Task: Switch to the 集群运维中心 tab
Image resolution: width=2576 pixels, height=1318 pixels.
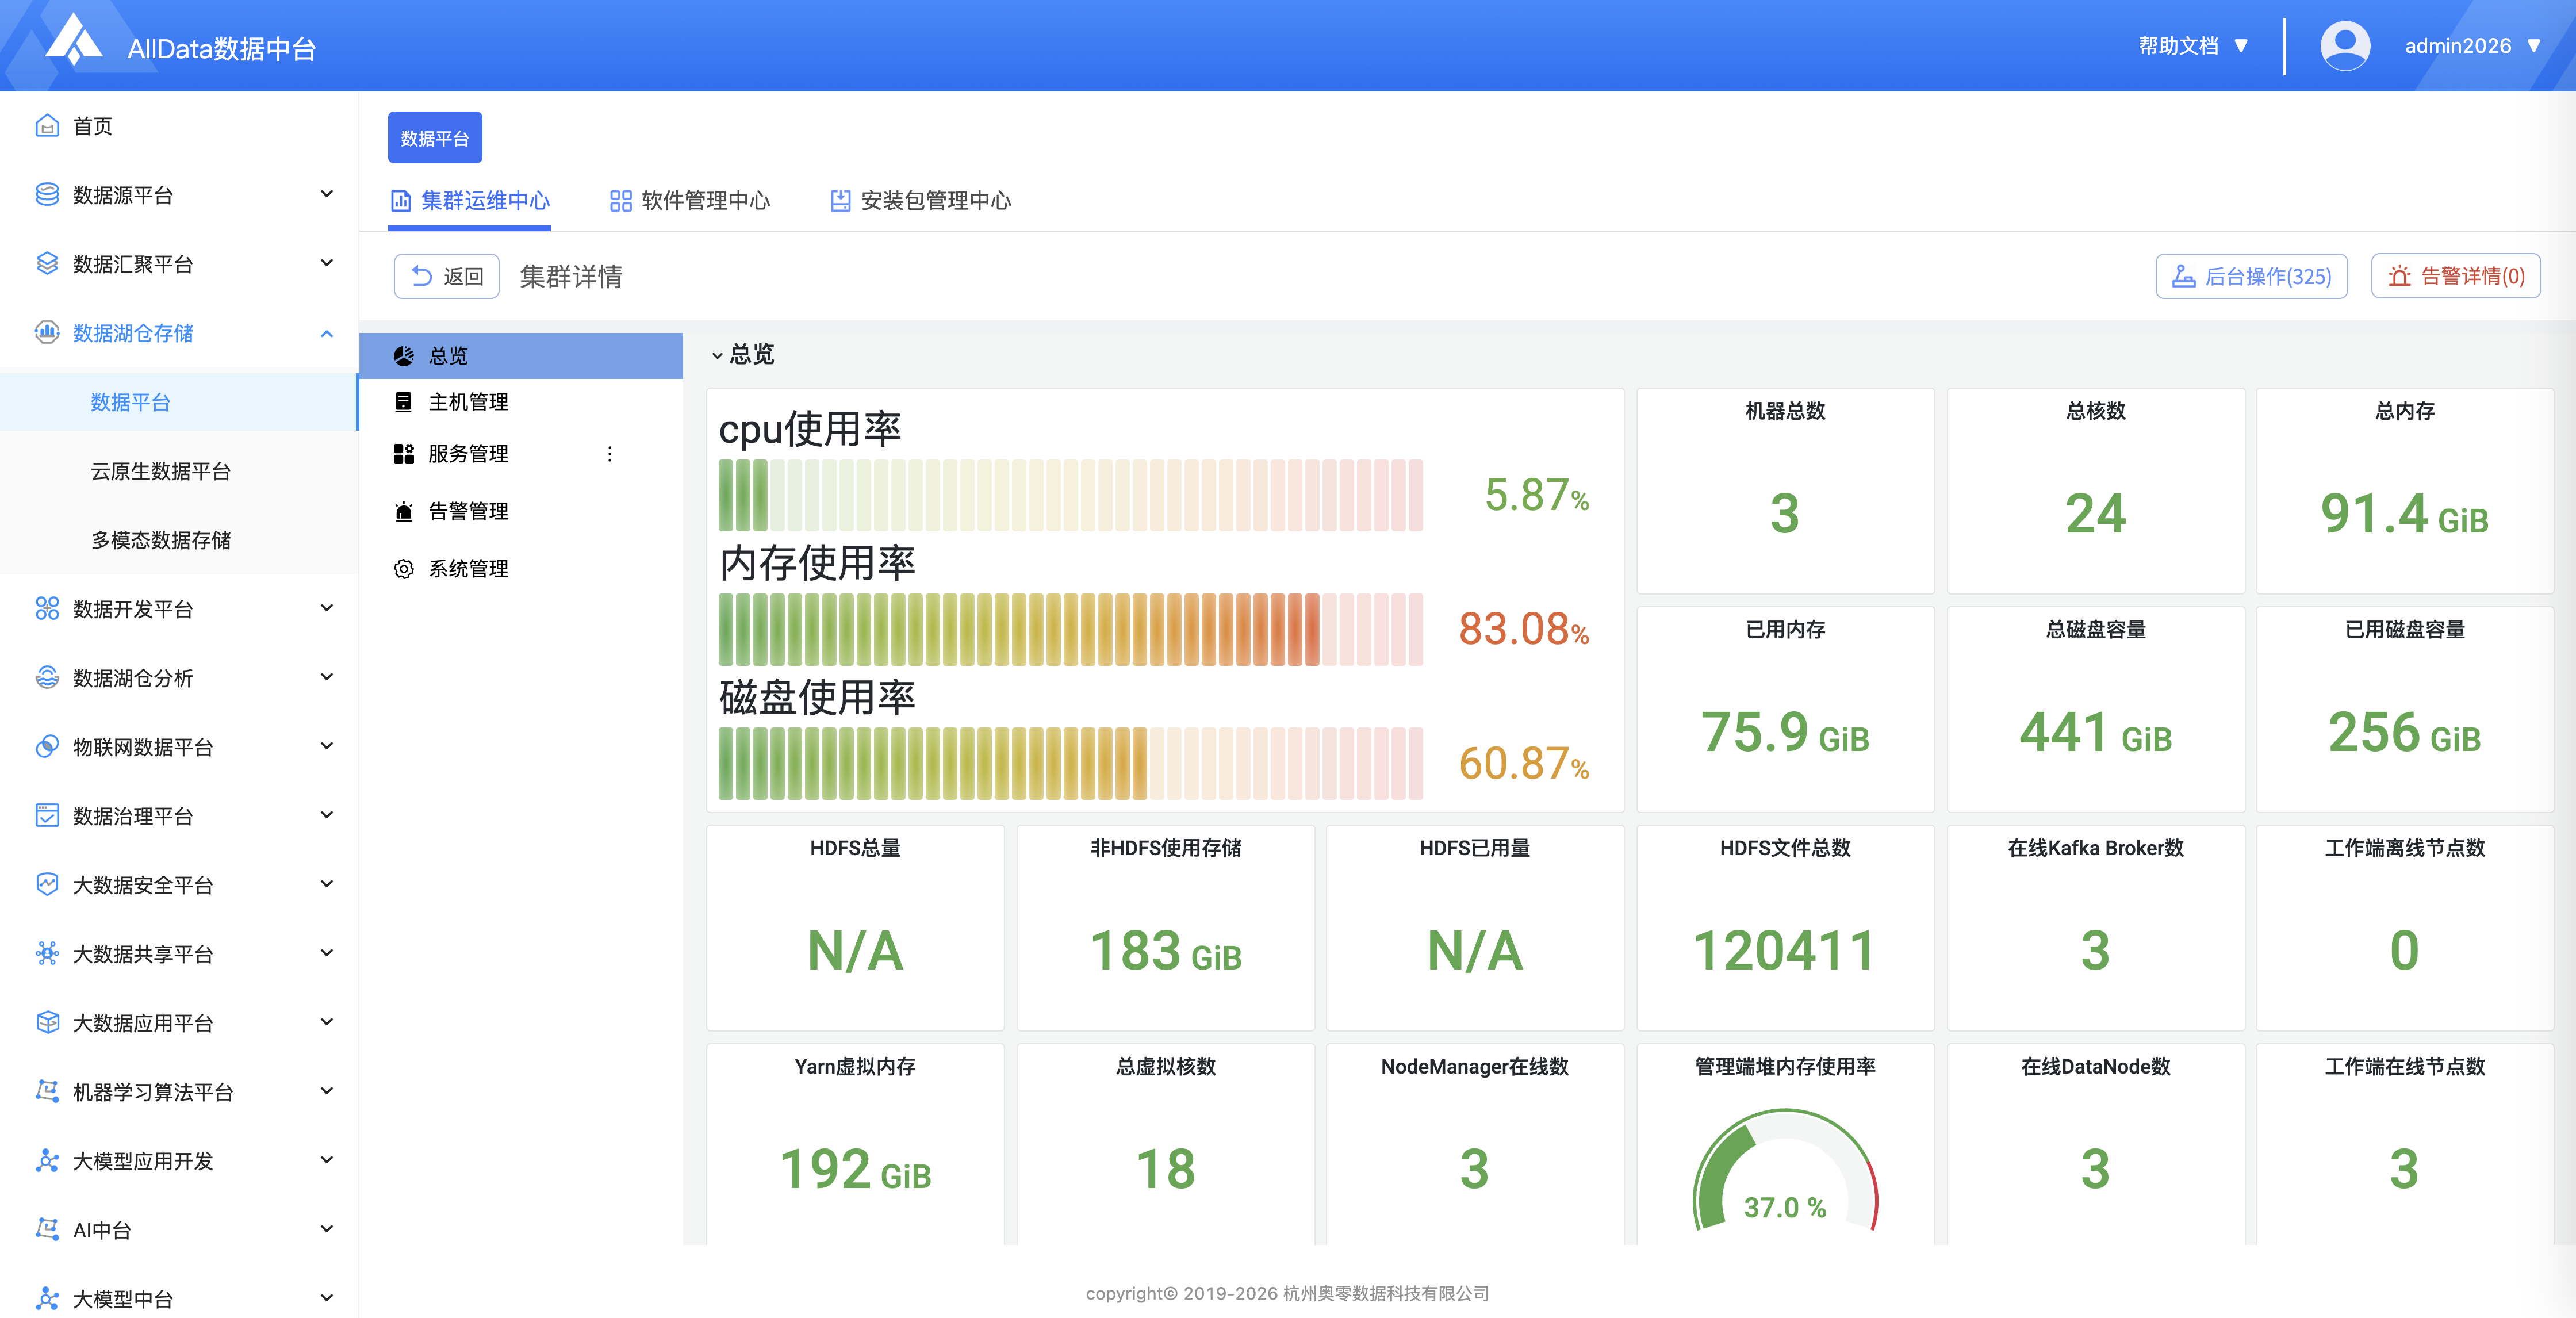Action: click(x=470, y=201)
